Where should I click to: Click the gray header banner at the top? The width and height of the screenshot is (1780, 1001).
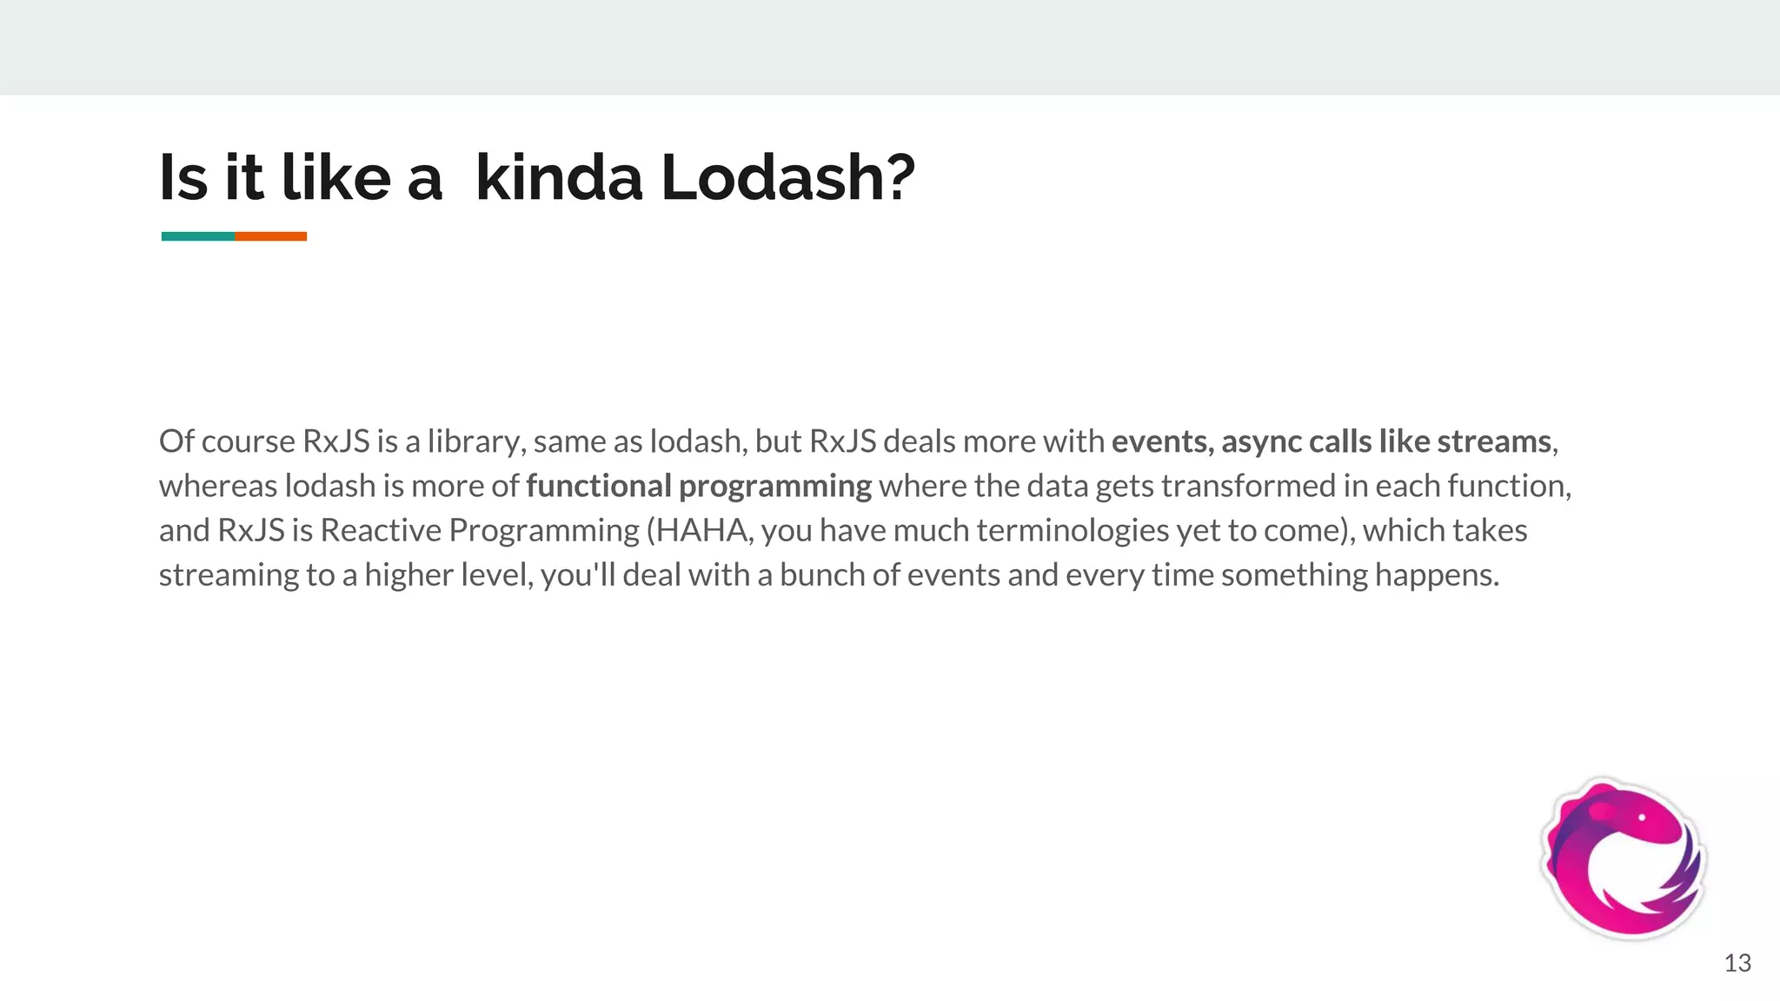tap(890, 47)
